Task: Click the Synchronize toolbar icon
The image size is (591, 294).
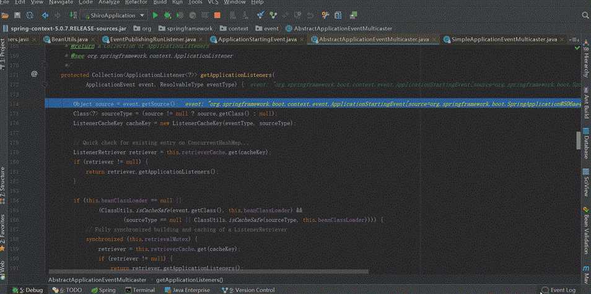Action: pos(30,15)
